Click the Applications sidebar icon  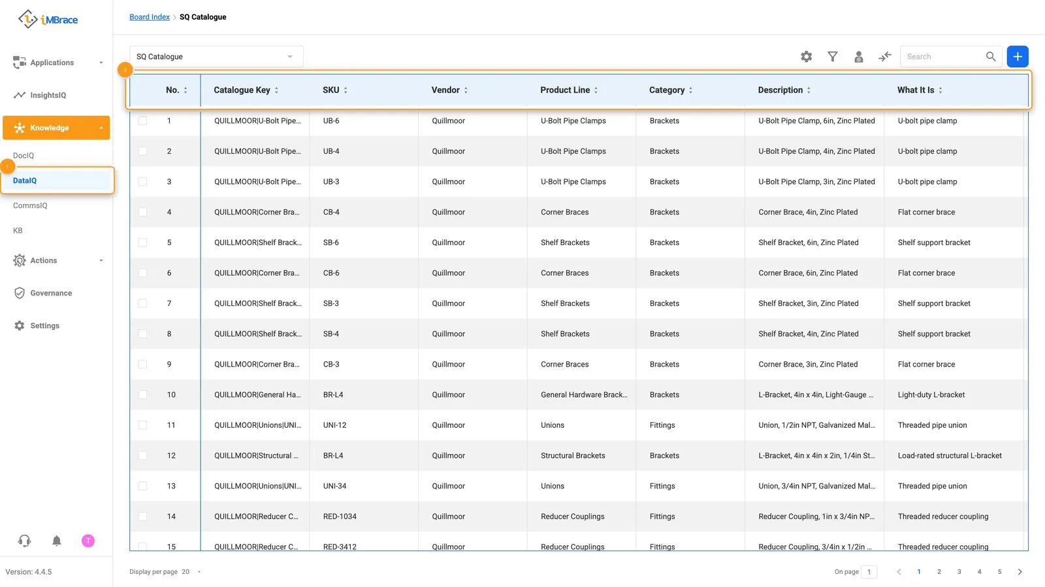tap(20, 63)
